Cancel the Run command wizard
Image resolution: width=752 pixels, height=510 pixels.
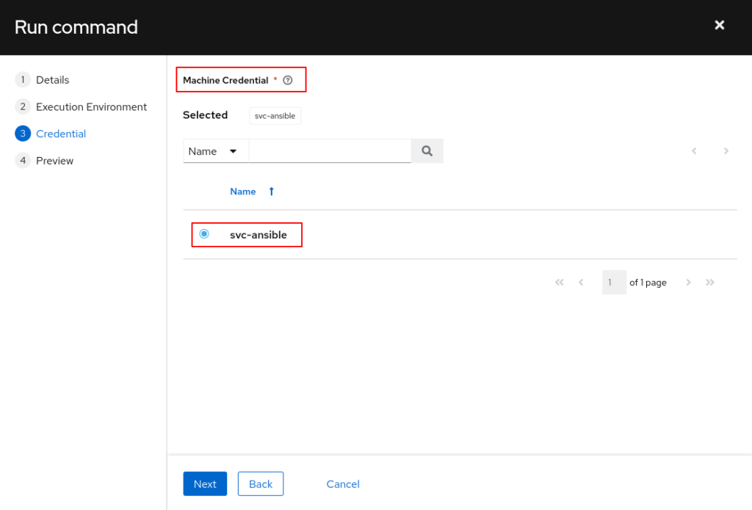pos(343,484)
